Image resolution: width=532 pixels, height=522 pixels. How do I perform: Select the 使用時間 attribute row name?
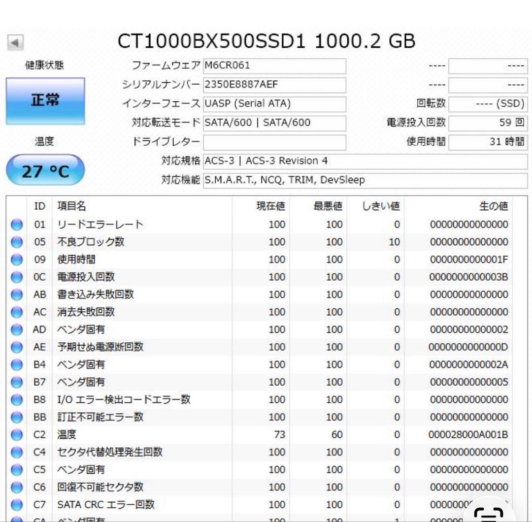(x=76, y=260)
